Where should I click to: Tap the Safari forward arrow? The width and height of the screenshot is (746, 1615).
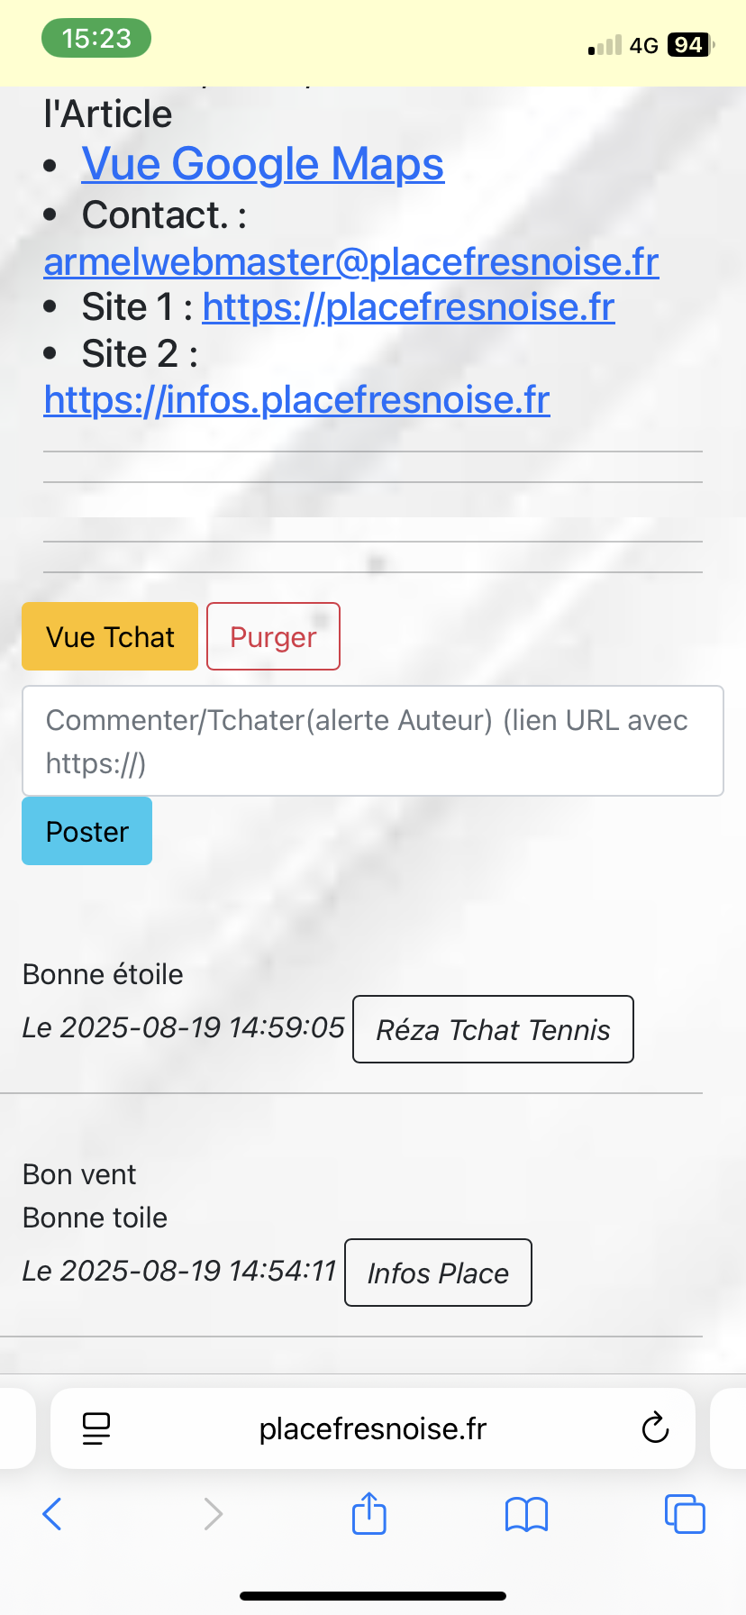[x=213, y=1514]
